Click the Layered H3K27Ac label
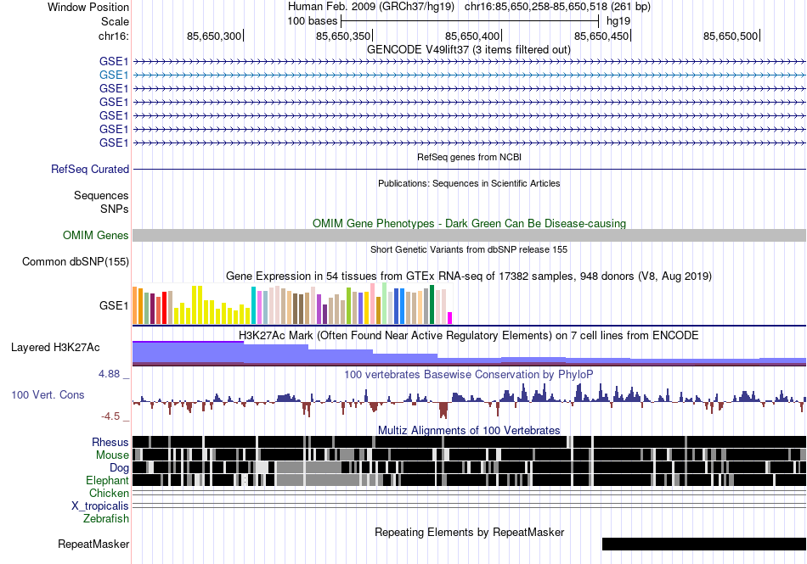The image size is (807, 564). [x=55, y=348]
